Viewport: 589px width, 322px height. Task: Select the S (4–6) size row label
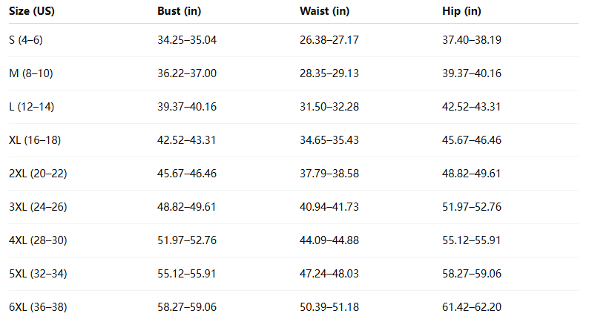(x=26, y=40)
